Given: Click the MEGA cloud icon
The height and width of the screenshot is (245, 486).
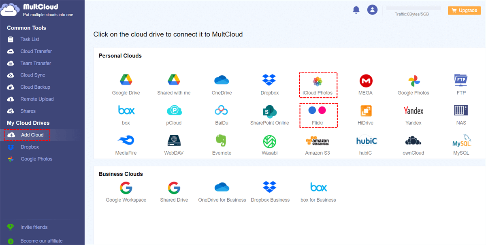Looking at the screenshot, I should click(365, 81).
